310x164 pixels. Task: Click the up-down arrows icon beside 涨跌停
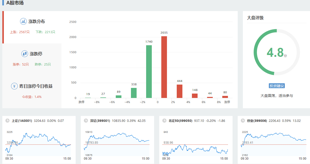[24, 54]
